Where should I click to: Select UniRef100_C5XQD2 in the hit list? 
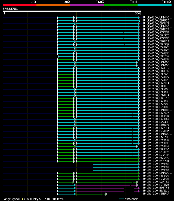156,59
